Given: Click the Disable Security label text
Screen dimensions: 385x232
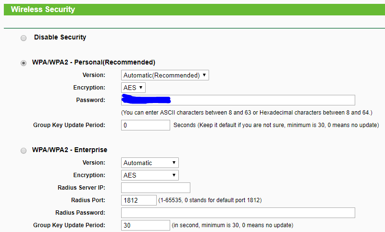Looking at the screenshot, I should coord(60,38).
